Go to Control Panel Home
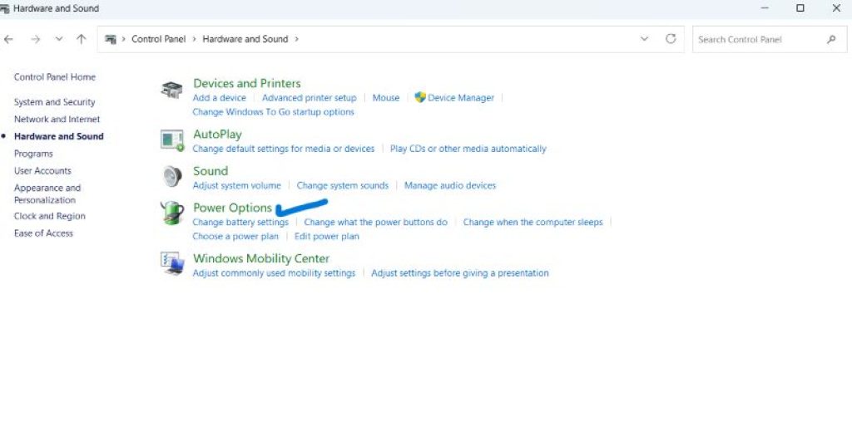This screenshot has height=441, width=852. (x=55, y=77)
